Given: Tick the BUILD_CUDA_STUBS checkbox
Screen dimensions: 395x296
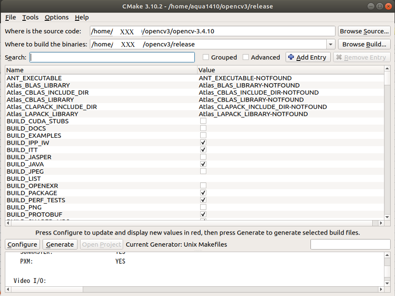Looking at the screenshot, I should (x=203, y=121).
